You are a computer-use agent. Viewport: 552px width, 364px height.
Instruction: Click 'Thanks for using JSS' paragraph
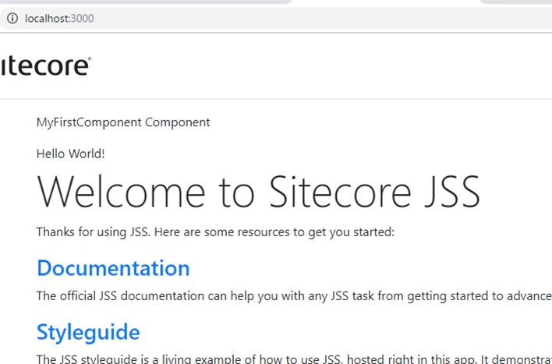215,232
